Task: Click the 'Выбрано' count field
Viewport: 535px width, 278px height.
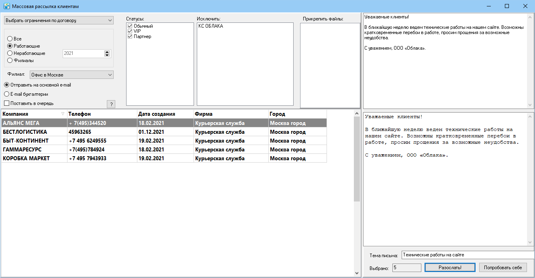Action: point(406,268)
